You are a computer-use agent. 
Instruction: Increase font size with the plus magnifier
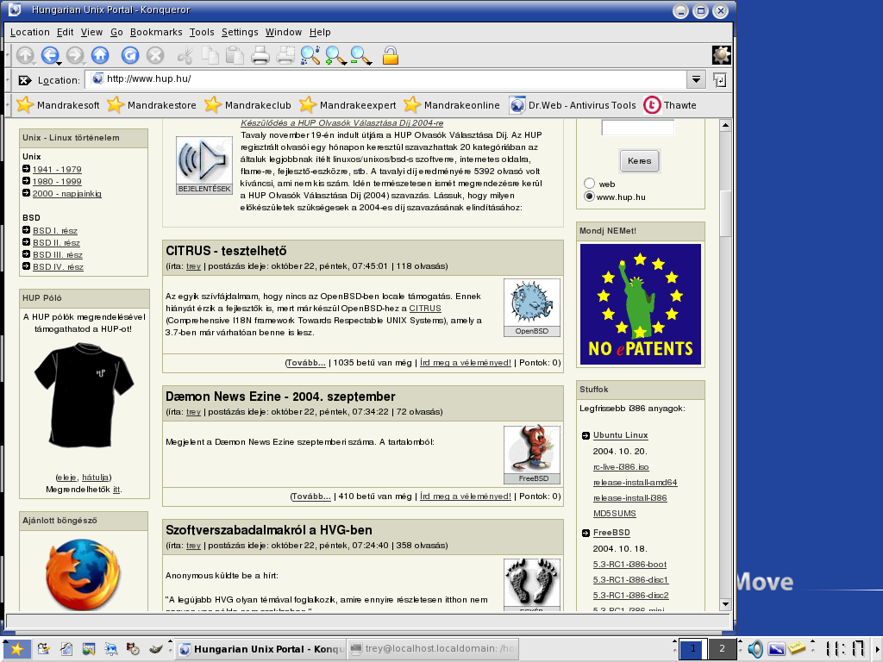pos(335,55)
